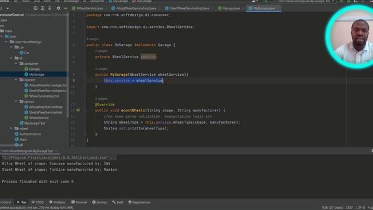Close the WheelService.java tab
The width and height of the screenshot is (373, 210).
[x=106, y=8]
